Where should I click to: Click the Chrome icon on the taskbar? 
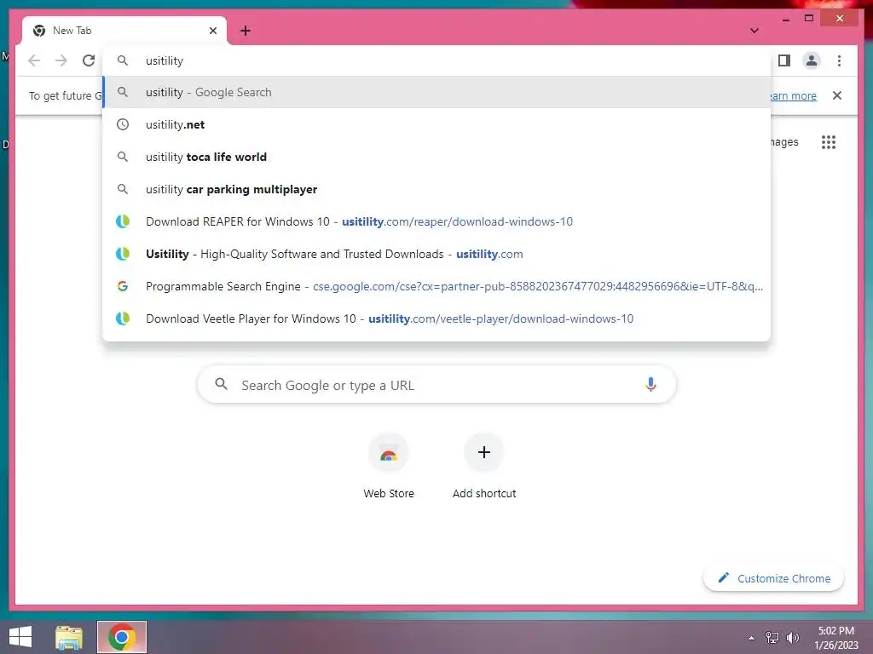(122, 637)
